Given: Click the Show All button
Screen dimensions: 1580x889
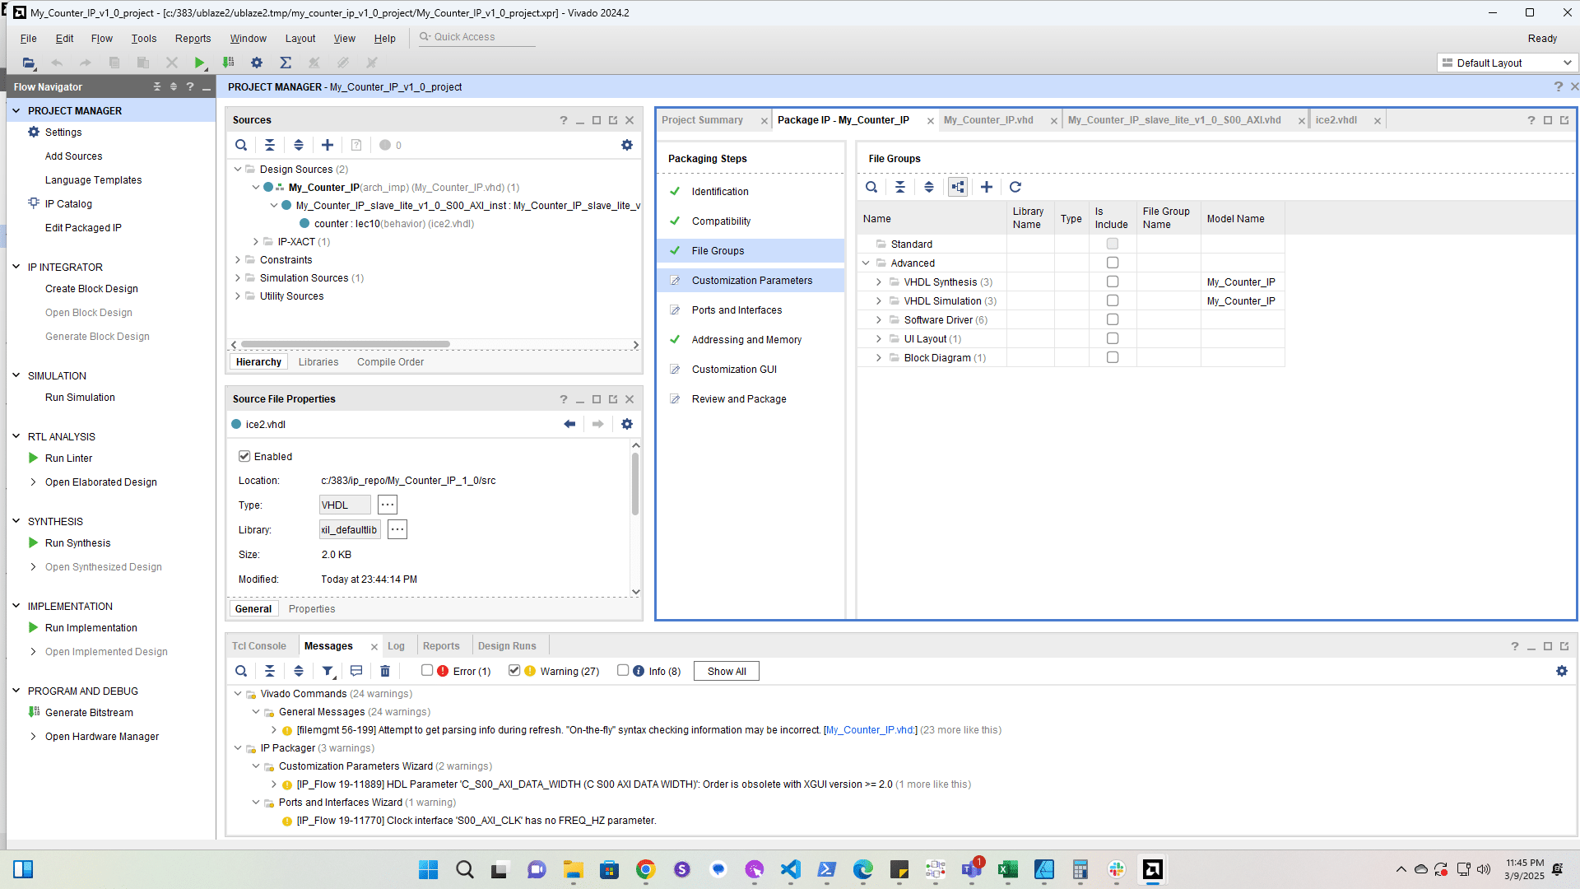Looking at the screenshot, I should tap(726, 671).
